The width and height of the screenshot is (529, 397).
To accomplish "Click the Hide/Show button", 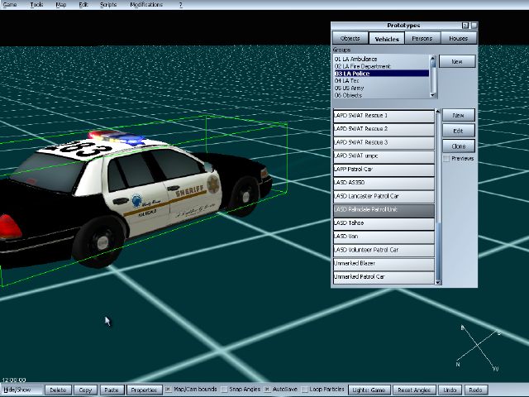I will (x=21, y=390).
